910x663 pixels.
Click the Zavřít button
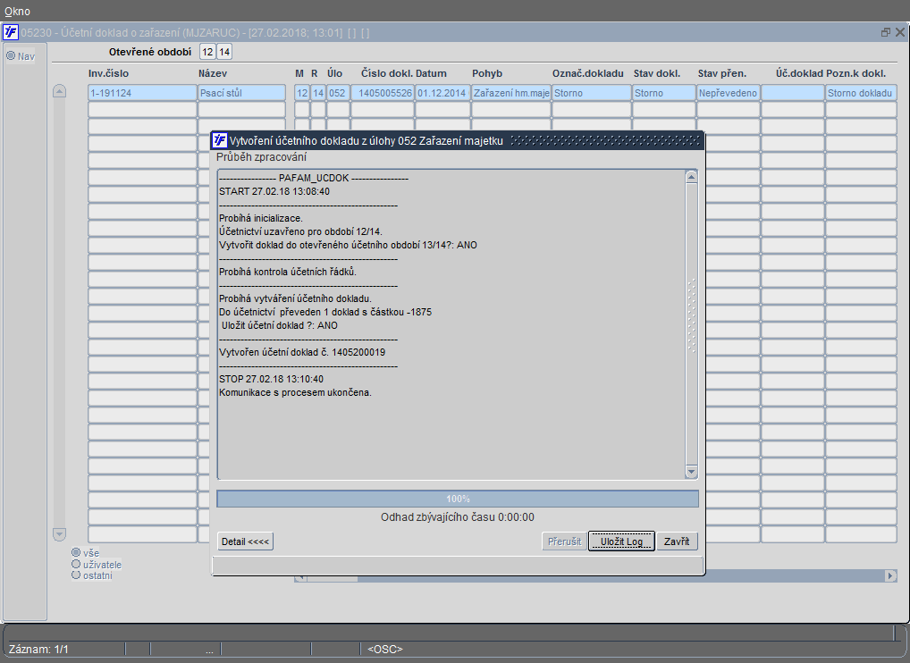(x=677, y=541)
